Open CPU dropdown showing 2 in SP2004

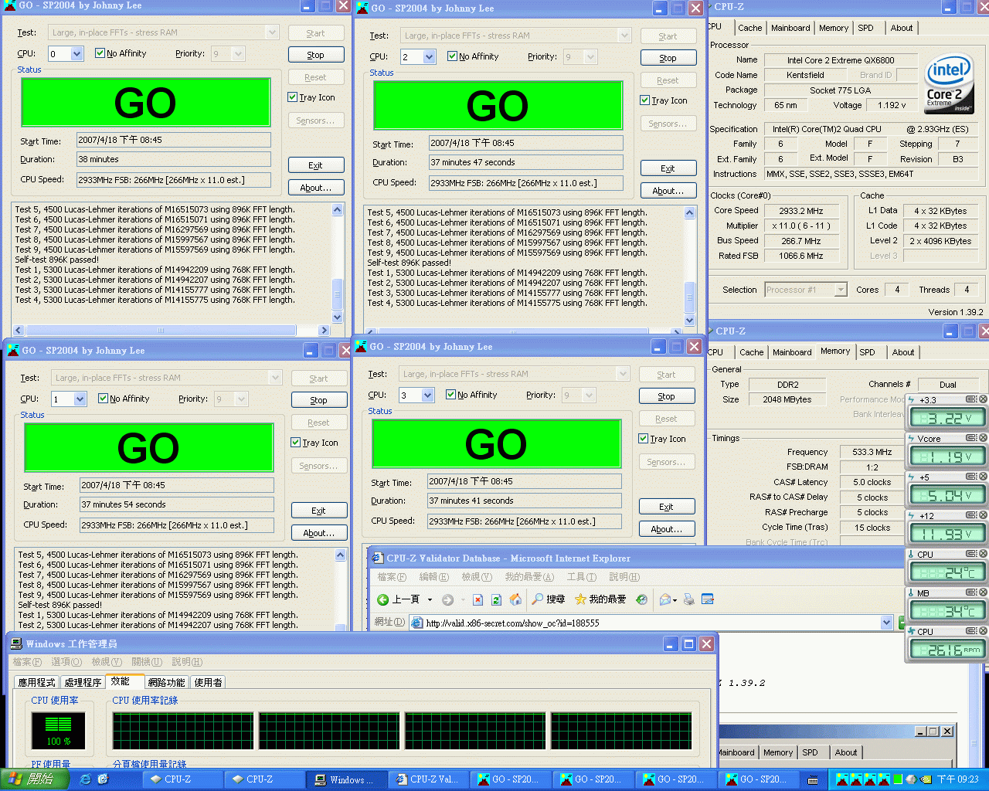click(429, 57)
